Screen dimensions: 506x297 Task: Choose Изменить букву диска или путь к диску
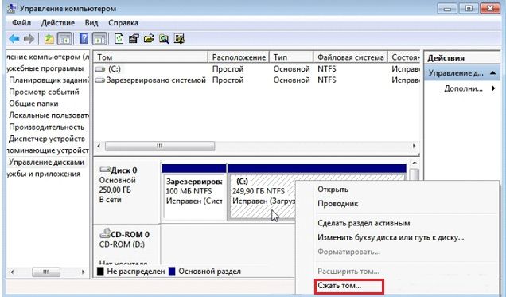tap(391, 237)
